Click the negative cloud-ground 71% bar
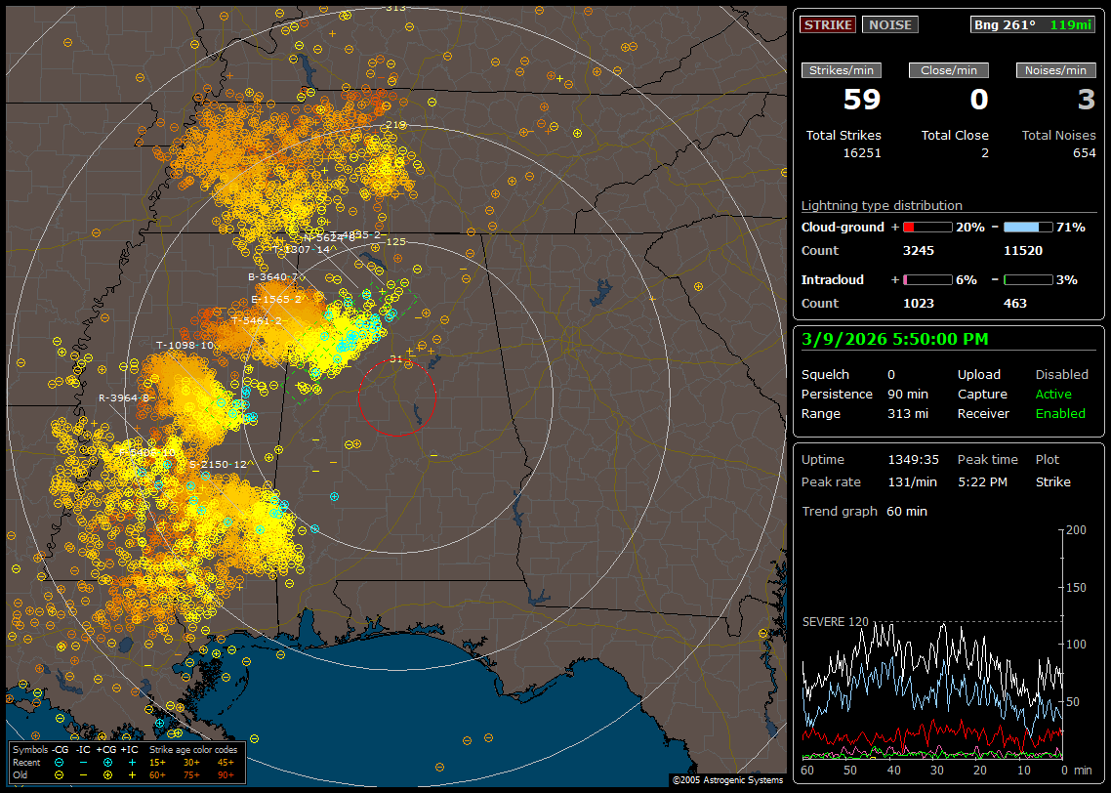1111x793 pixels. point(1027,228)
